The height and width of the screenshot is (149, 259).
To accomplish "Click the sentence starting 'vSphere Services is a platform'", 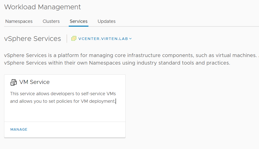I will tap(131, 55).
